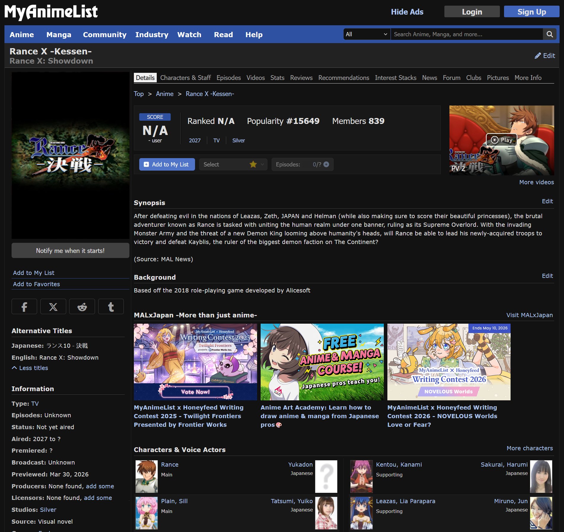
Task: Open the Community navigation menu
Action: [x=104, y=35]
